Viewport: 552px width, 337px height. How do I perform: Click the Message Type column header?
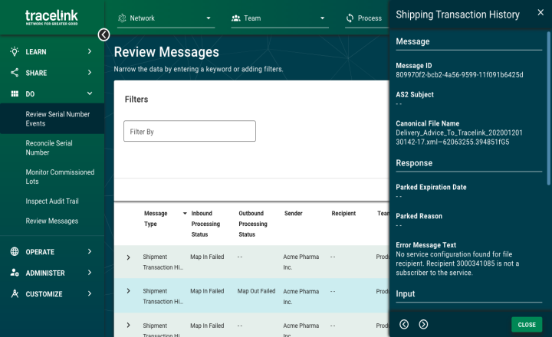pos(156,218)
